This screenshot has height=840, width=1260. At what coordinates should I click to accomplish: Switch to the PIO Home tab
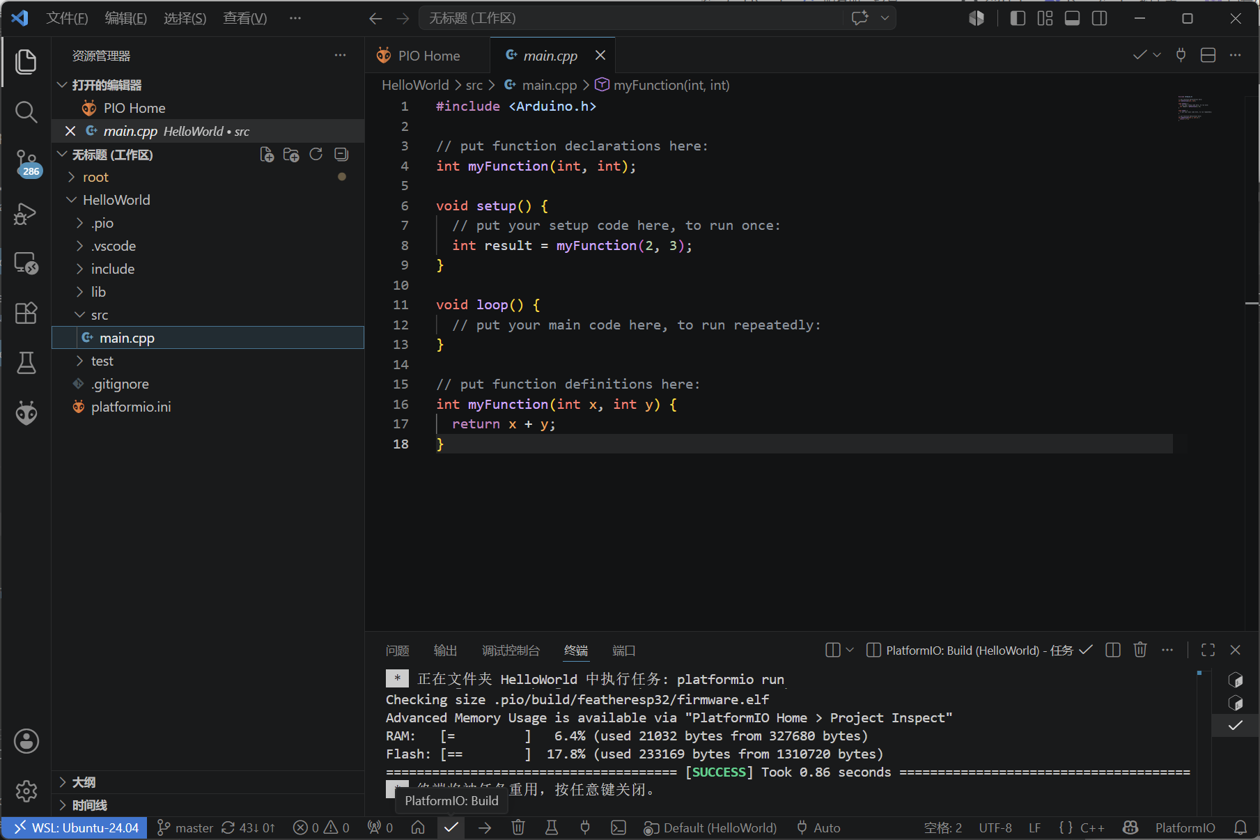(x=427, y=56)
